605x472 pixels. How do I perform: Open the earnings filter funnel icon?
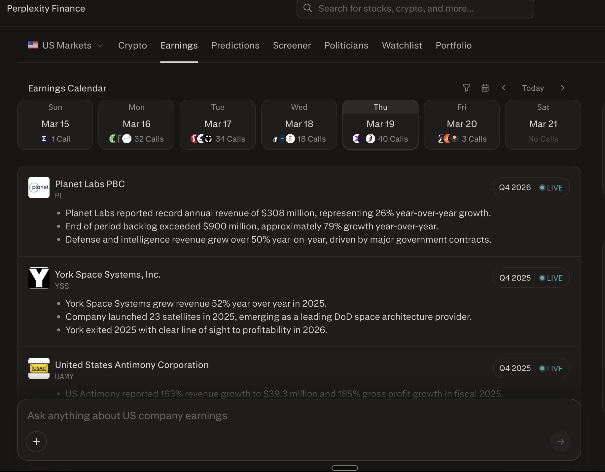pyautogui.click(x=466, y=88)
